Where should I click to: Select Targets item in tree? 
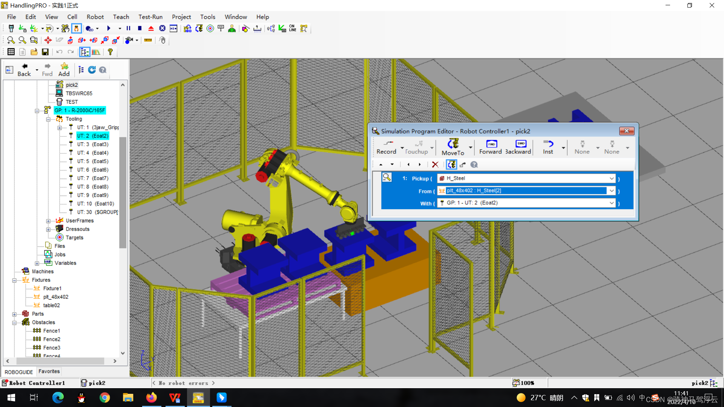[x=74, y=237]
